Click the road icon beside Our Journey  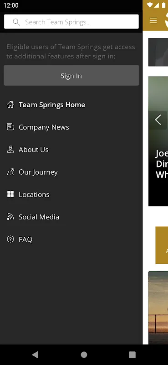(x=10, y=172)
